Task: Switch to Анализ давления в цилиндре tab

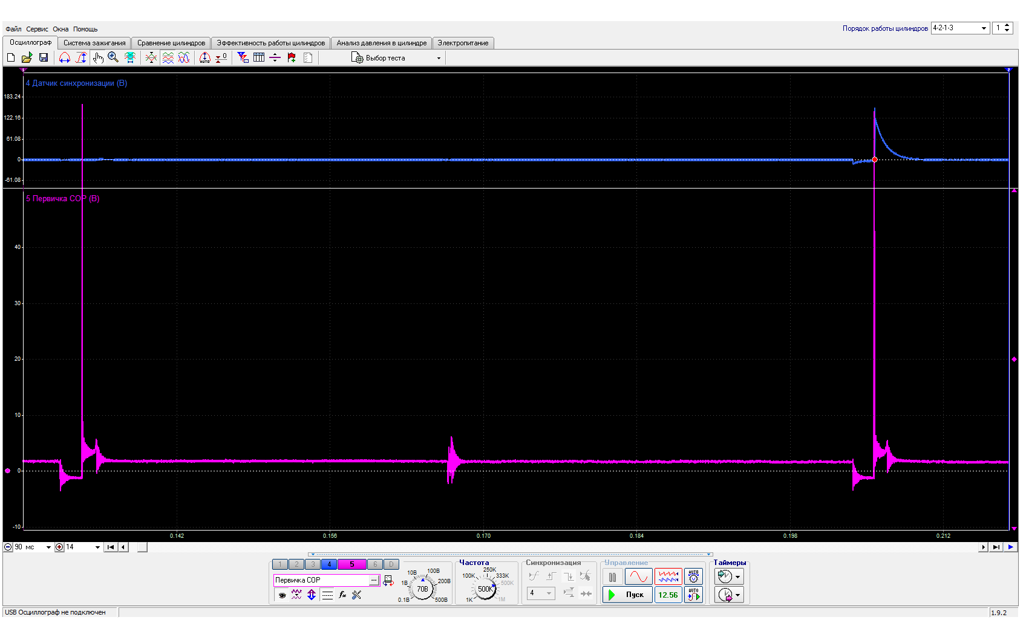Action: (382, 43)
